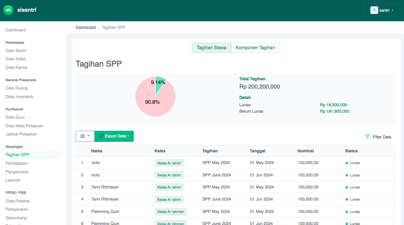Click the santri user avatar icon
Screen dimensions: 404x225
coord(374,10)
